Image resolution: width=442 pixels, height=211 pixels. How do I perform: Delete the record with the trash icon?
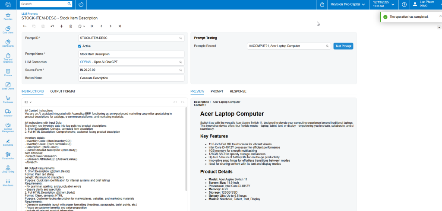71,26
